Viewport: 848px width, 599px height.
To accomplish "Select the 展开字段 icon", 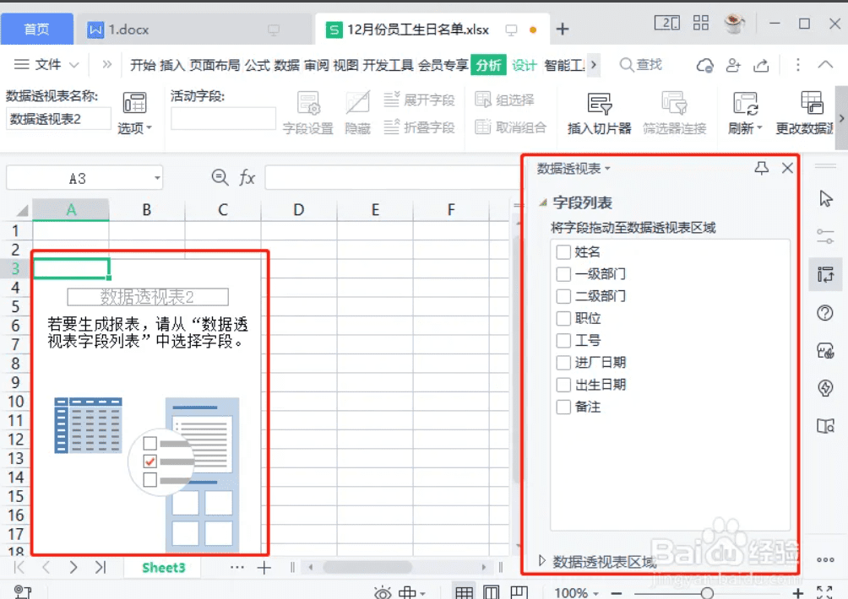I will (x=420, y=100).
